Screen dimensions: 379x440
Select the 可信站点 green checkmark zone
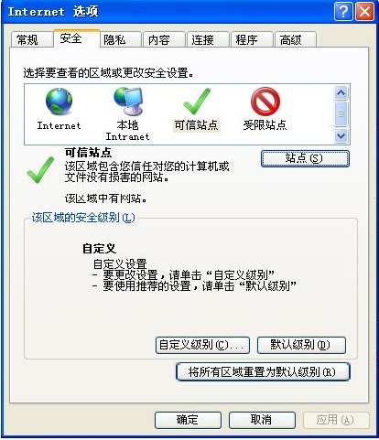click(x=197, y=102)
